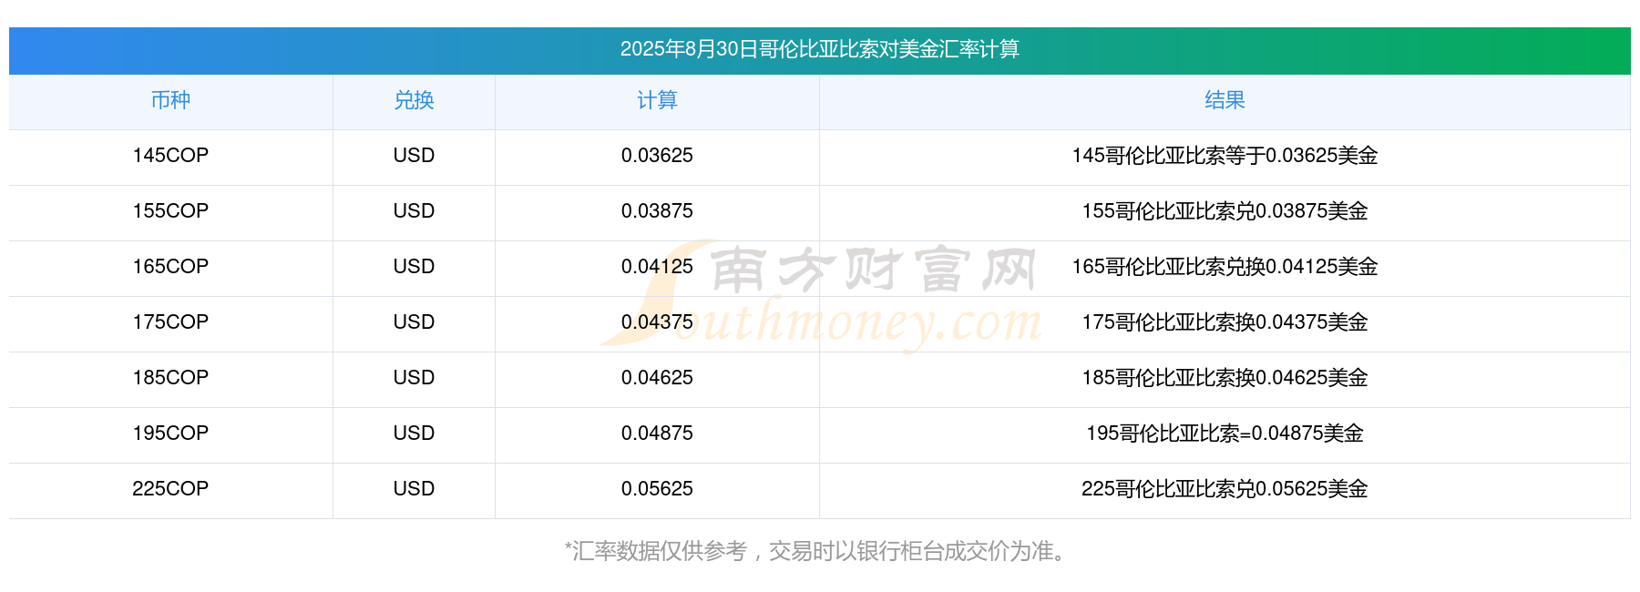Select the value 0.05625 in the 计算 column
Image resolution: width=1640 pixels, height=592 pixels.
(657, 489)
